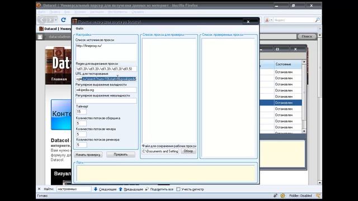Enable Учесть регистр checkbox

[178, 189]
